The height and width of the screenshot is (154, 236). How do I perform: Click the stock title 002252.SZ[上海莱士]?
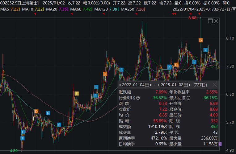click(19, 3)
